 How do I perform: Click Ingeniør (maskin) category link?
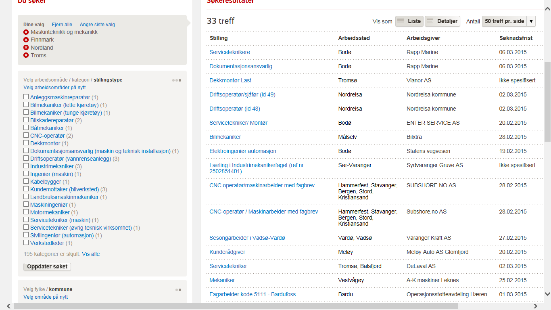[52, 174]
